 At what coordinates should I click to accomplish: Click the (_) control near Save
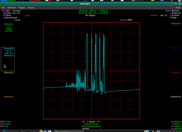[26, 15]
